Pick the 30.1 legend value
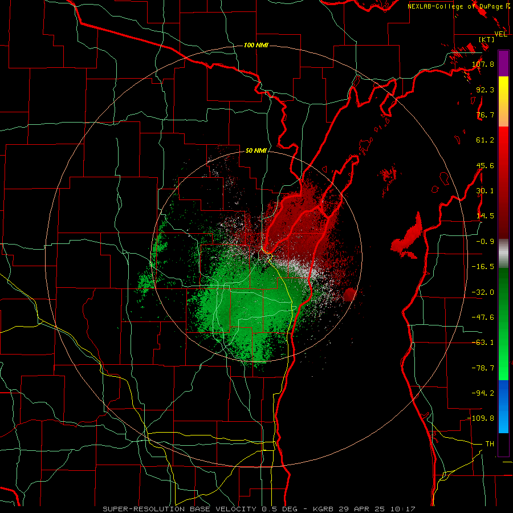The image size is (513, 513). coord(485,191)
